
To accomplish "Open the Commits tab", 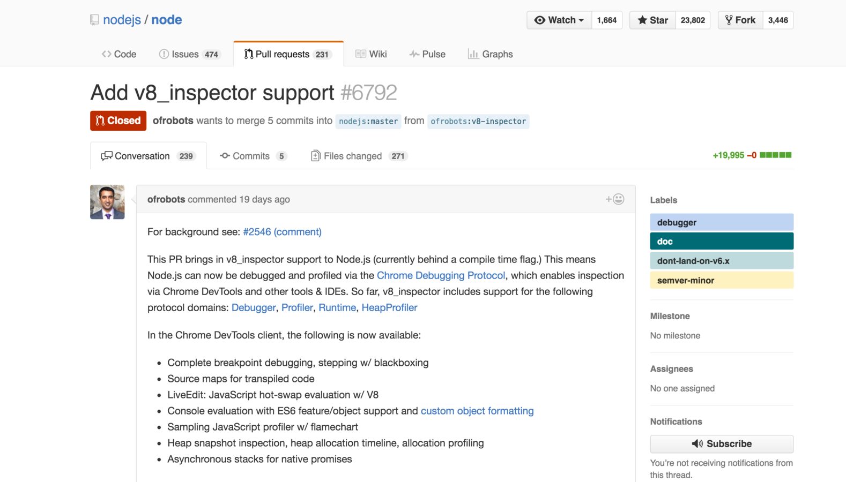I will pos(253,156).
